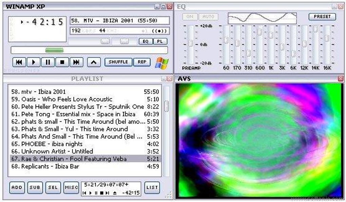This screenshot has width=346, height=202.
Task: Click the equalizer curve graph
Action: pos(262,18)
